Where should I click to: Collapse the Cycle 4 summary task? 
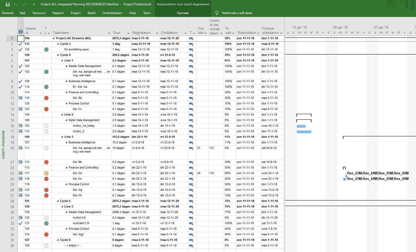pyautogui.click(x=58, y=55)
